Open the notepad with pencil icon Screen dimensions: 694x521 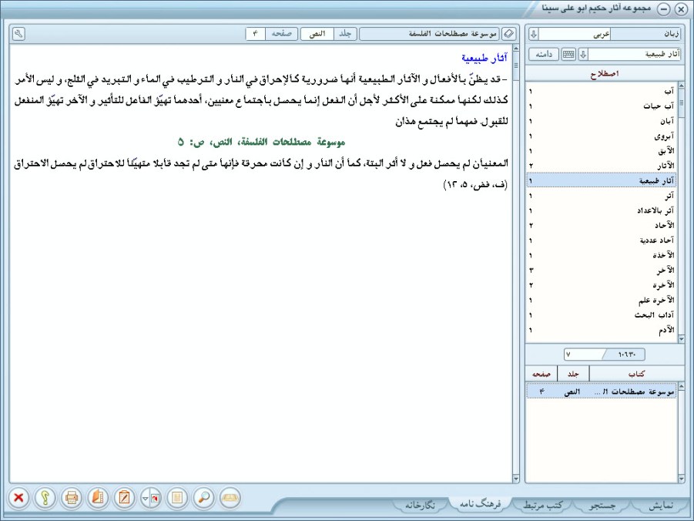coord(124,498)
